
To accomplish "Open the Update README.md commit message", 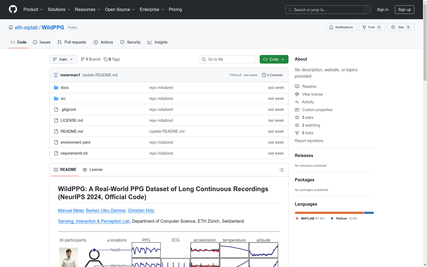I will click(x=100, y=75).
